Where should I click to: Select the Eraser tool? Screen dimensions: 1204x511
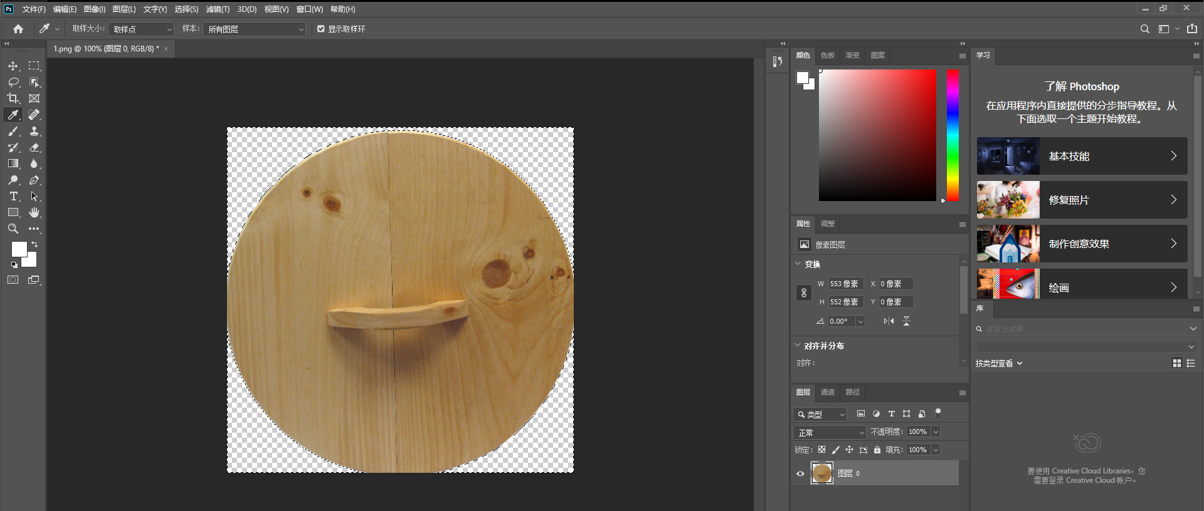(x=34, y=147)
